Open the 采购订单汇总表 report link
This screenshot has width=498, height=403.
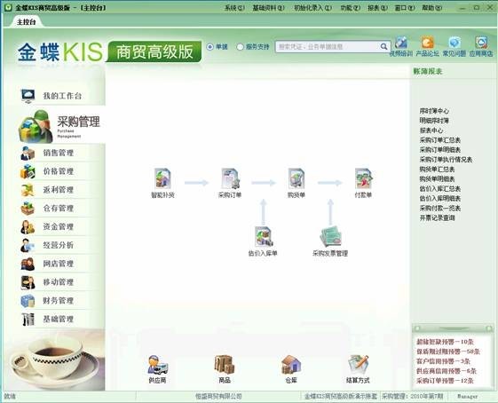(440, 140)
